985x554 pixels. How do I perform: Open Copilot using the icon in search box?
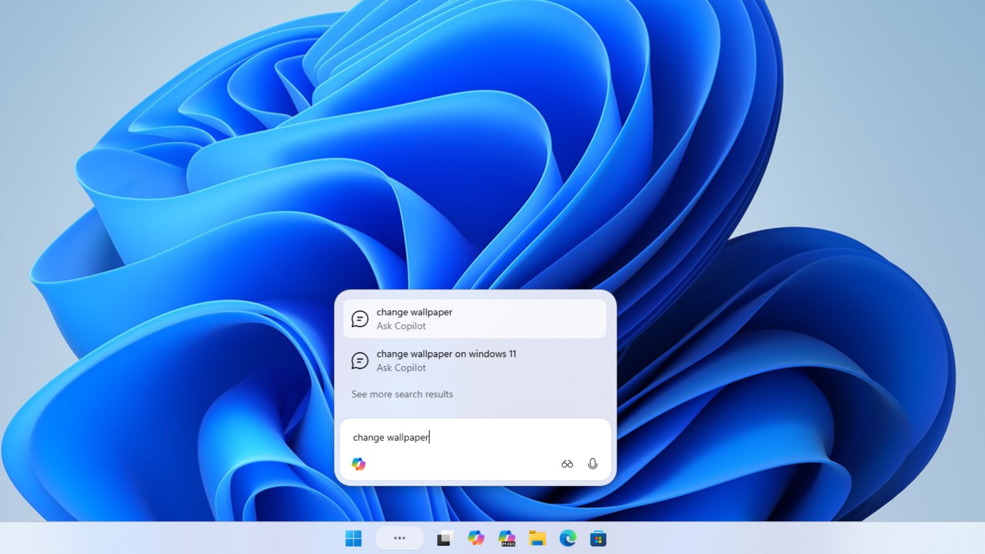[361, 464]
